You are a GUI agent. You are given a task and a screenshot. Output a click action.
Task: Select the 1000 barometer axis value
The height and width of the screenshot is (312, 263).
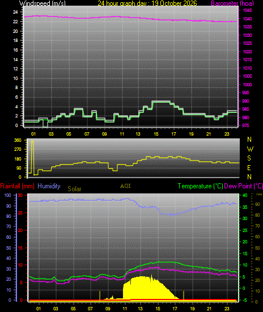(x=248, y=85)
